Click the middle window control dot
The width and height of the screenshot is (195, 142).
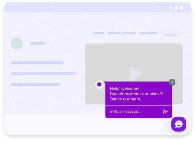tap(176, 8)
